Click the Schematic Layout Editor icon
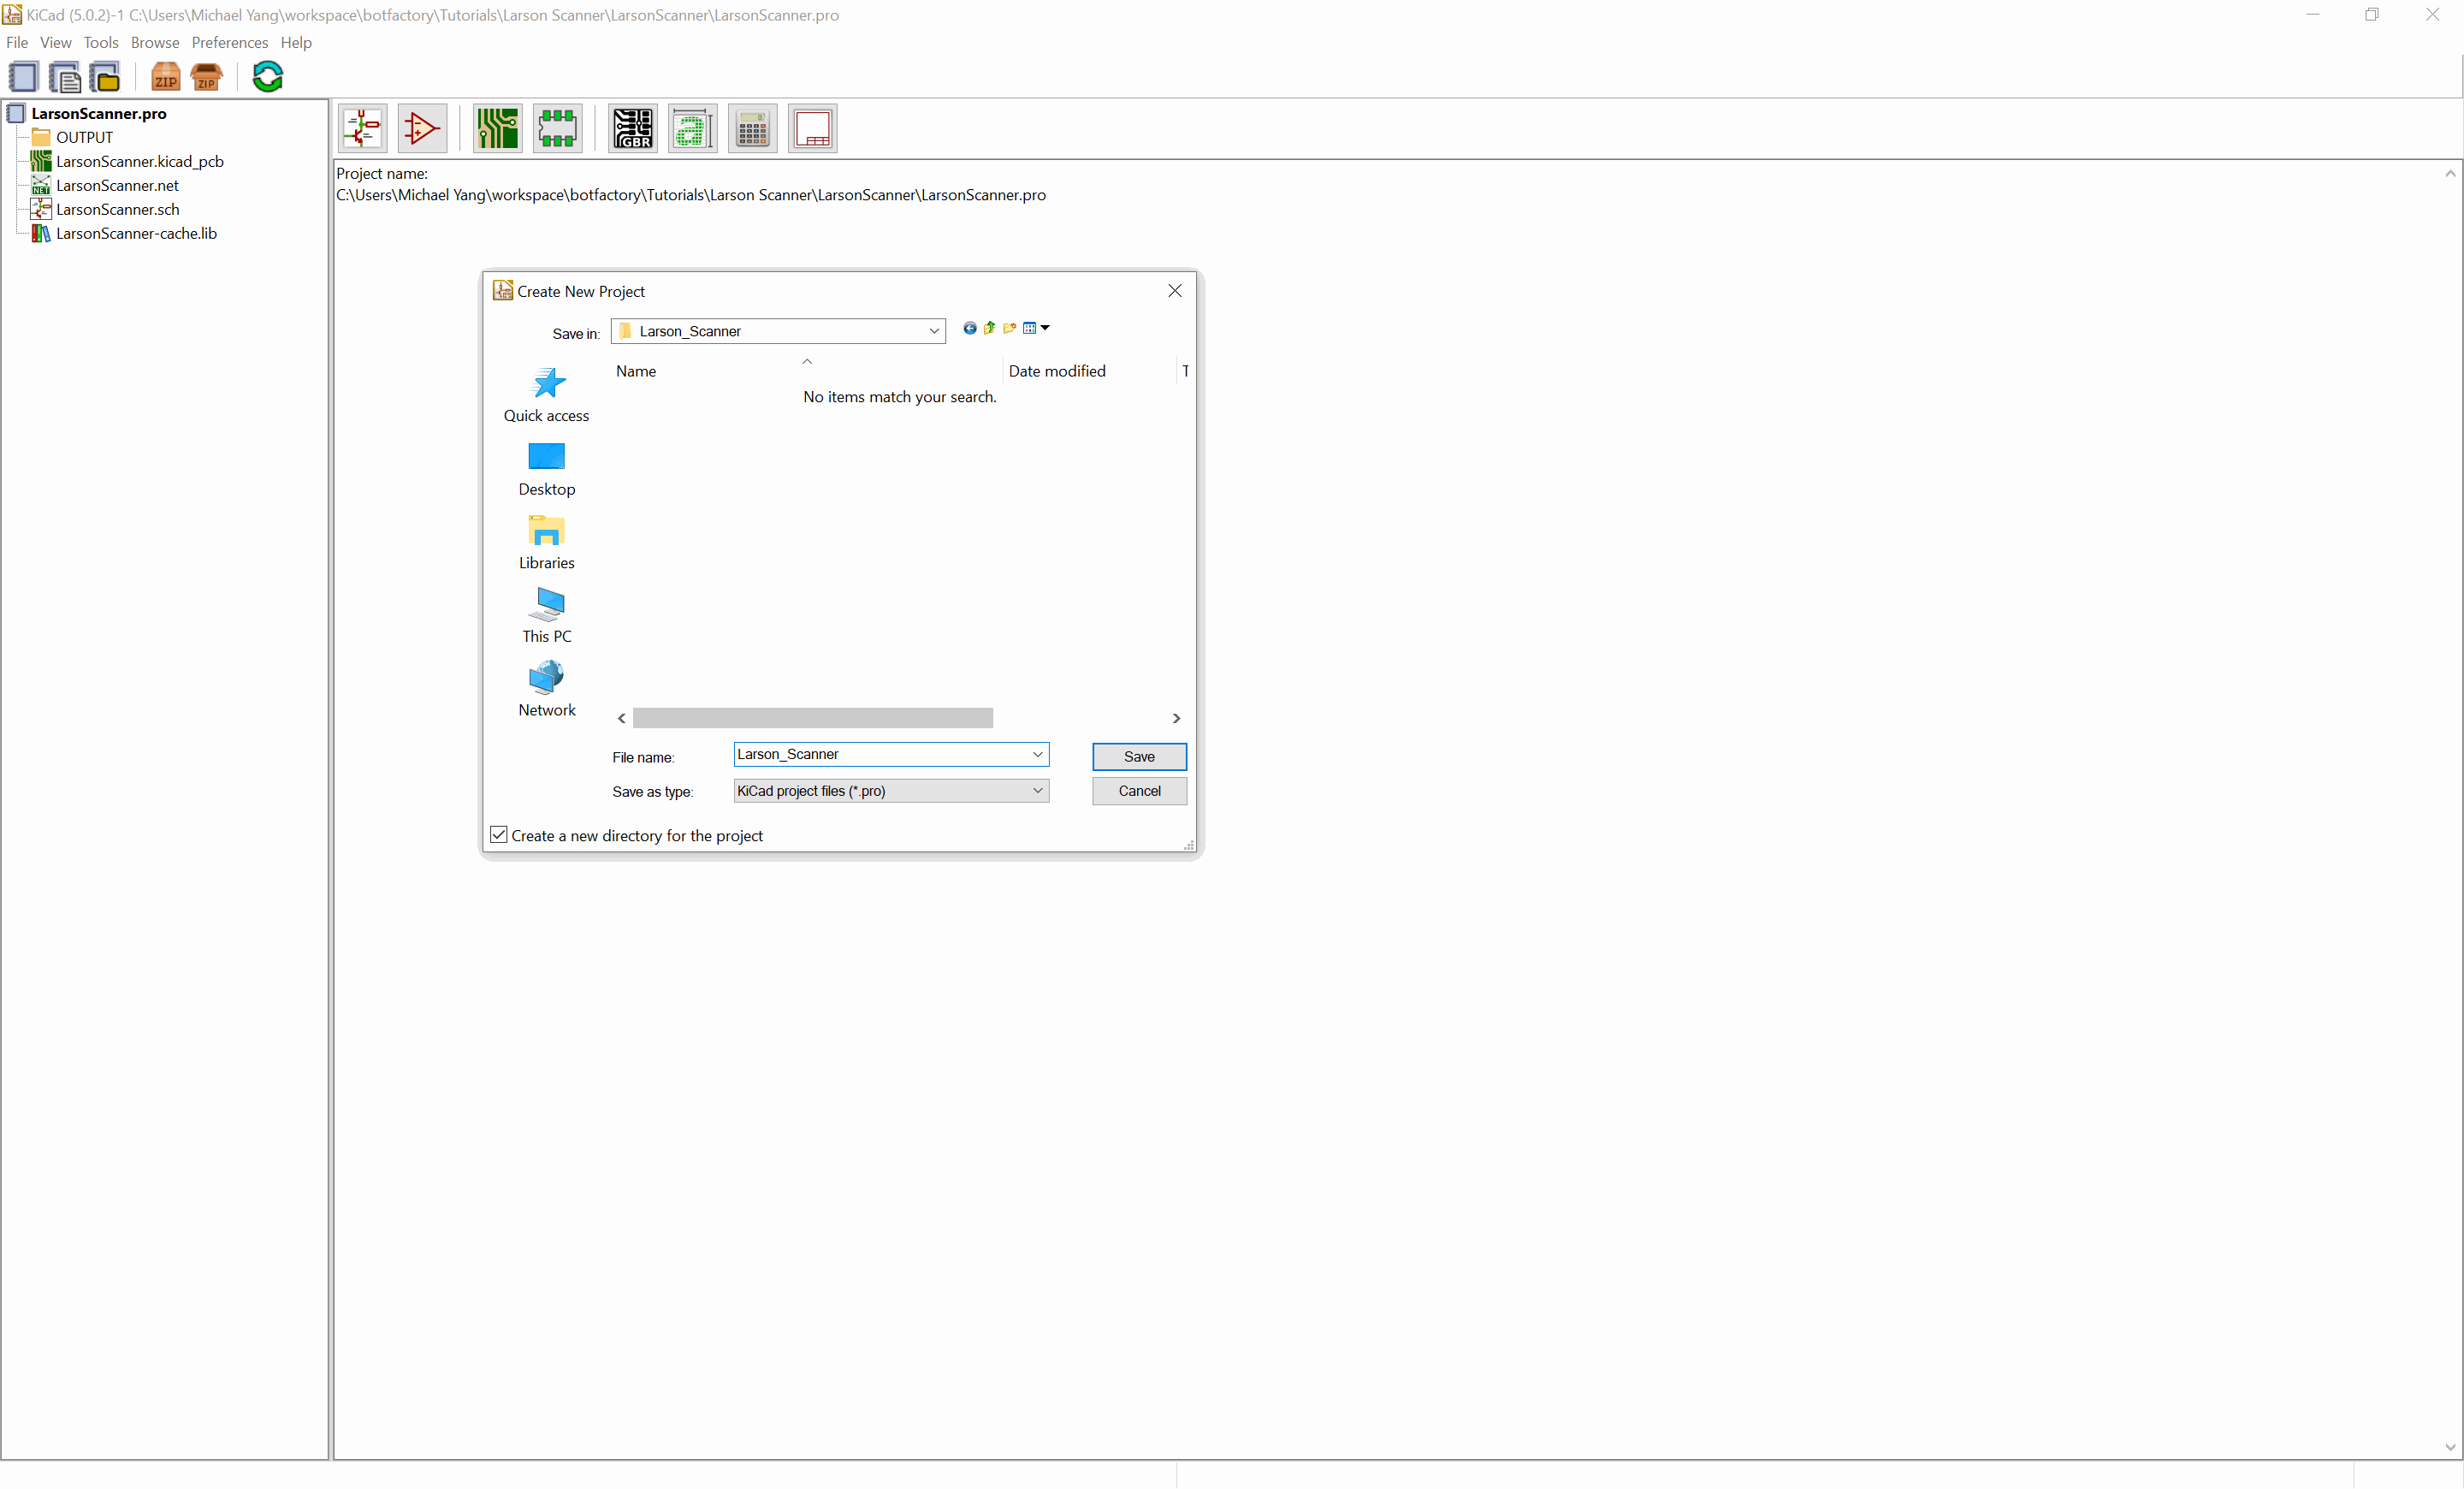Image resolution: width=2464 pixels, height=1489 pixels. [363, 127]
